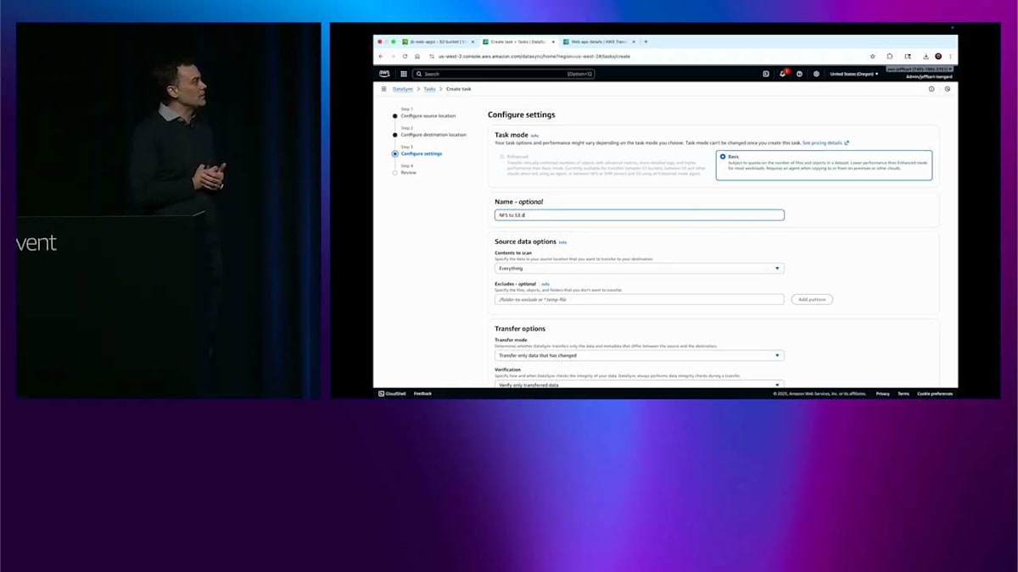Switch to the Create task DataSync tab
Viewport: 1018px width, 572px height.
coord(518,42)
